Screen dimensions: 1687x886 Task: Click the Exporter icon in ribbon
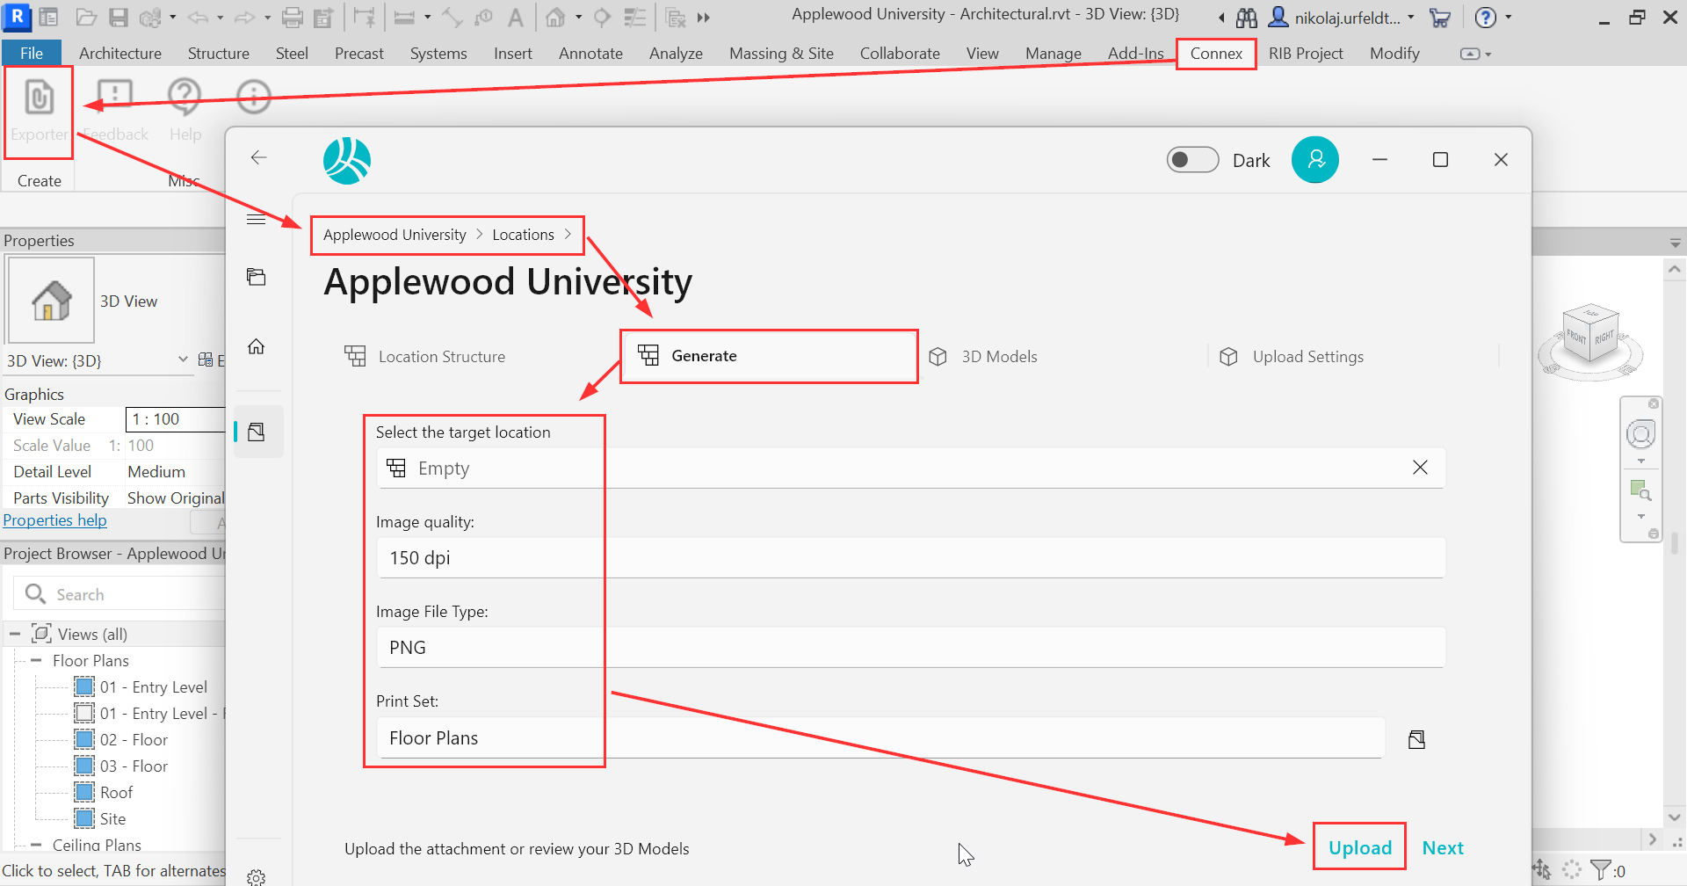pyautogui.click(x=39, y=98)
